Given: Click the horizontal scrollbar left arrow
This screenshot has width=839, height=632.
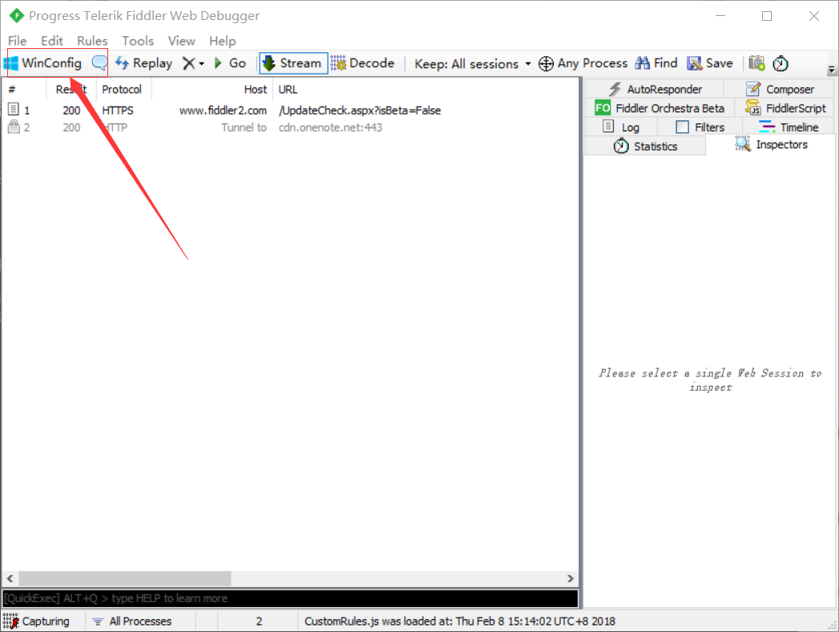Looking at the screenshot, I should coord(10,578).
